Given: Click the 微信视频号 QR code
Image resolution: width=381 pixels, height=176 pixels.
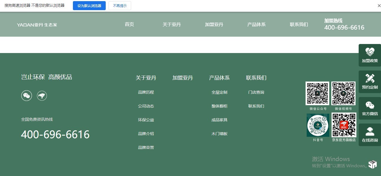Looking at the screenshot, I should click(x=343, y=93).
